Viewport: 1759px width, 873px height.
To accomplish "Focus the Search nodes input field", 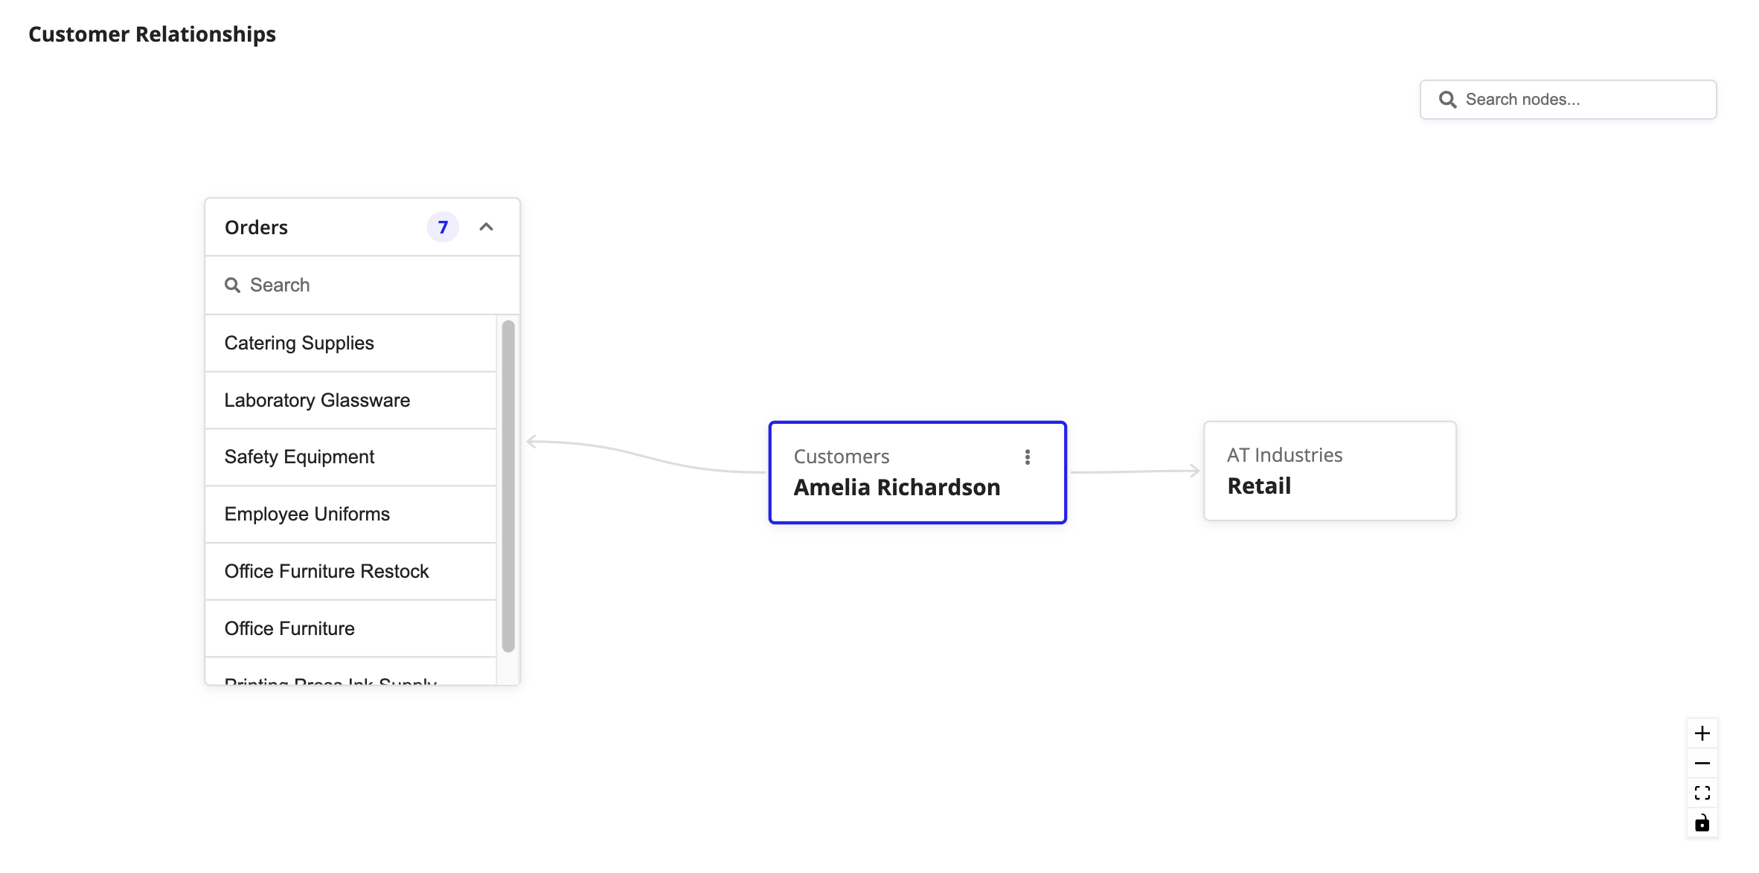I will pos(1568,100).
